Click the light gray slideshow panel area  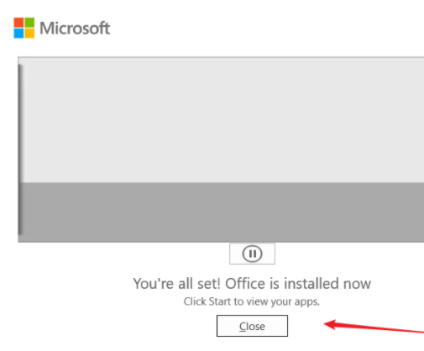(222, 120)
